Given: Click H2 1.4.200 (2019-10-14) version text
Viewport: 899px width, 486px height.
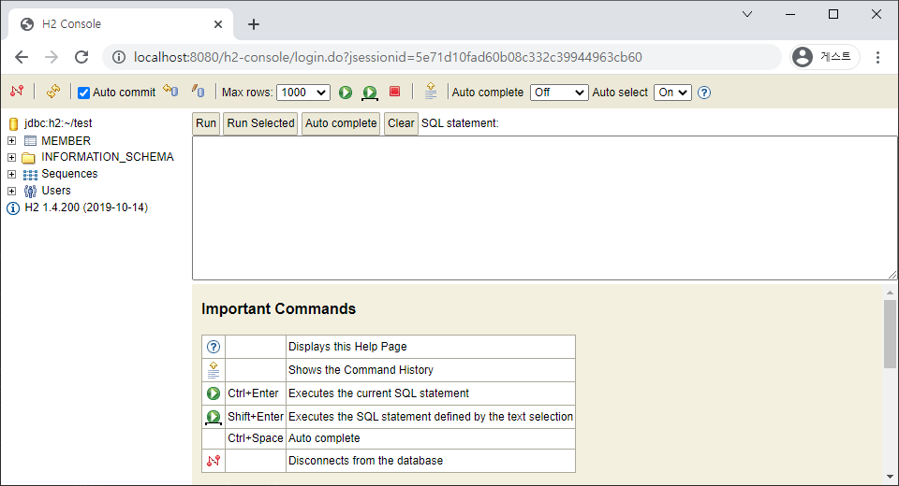Looking at the screenshot, I should point(86,207).
